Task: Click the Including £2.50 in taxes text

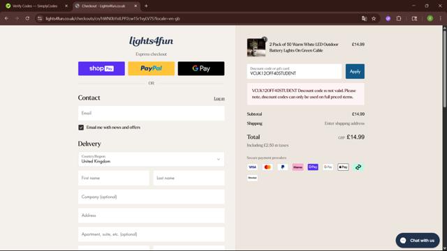Action: pos(268,145)
